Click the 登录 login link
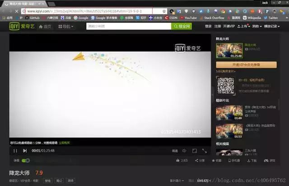289x186 pixels. click(208, 26)
